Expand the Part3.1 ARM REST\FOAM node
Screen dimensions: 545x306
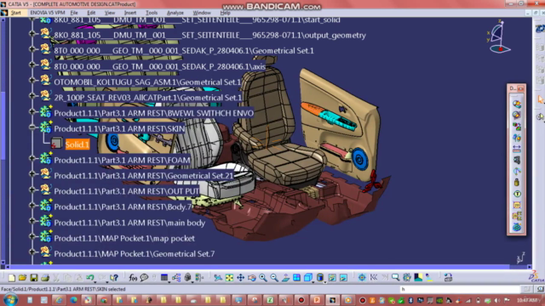[32, 159]
